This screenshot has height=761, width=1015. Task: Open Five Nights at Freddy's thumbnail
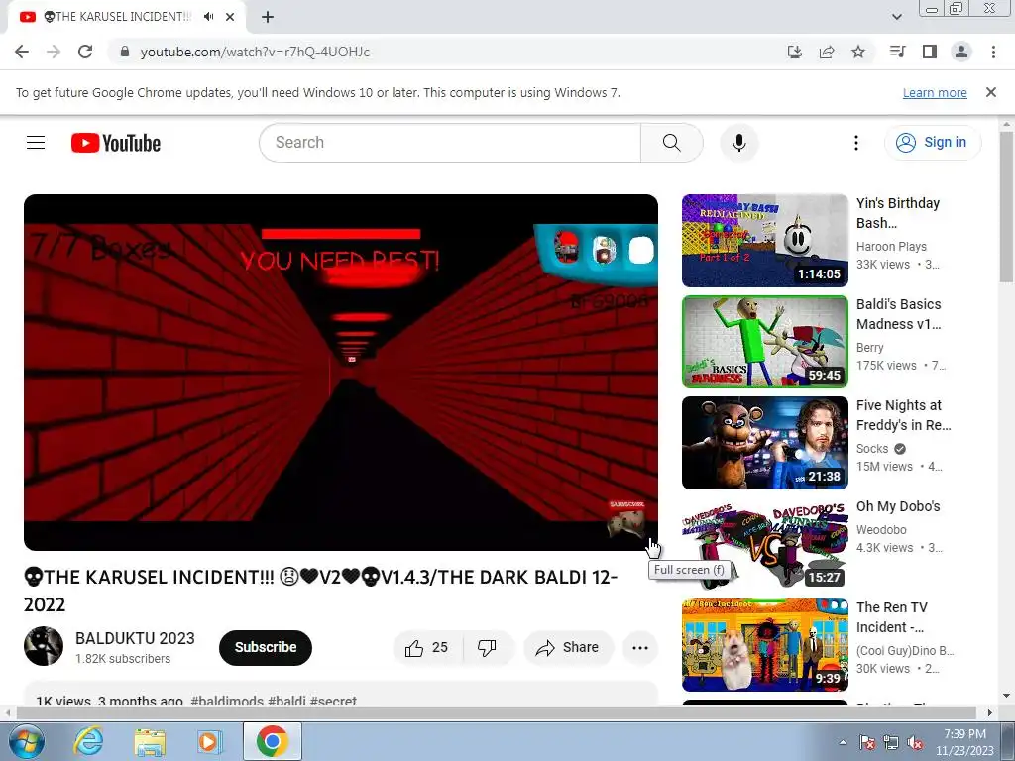coord(764,443)
